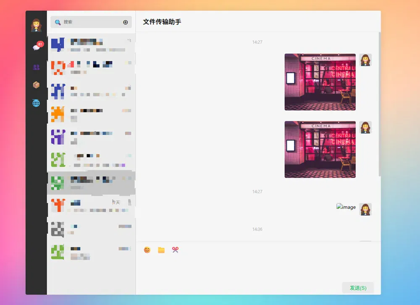Click the broken image message placeholder

coord(346,207)
